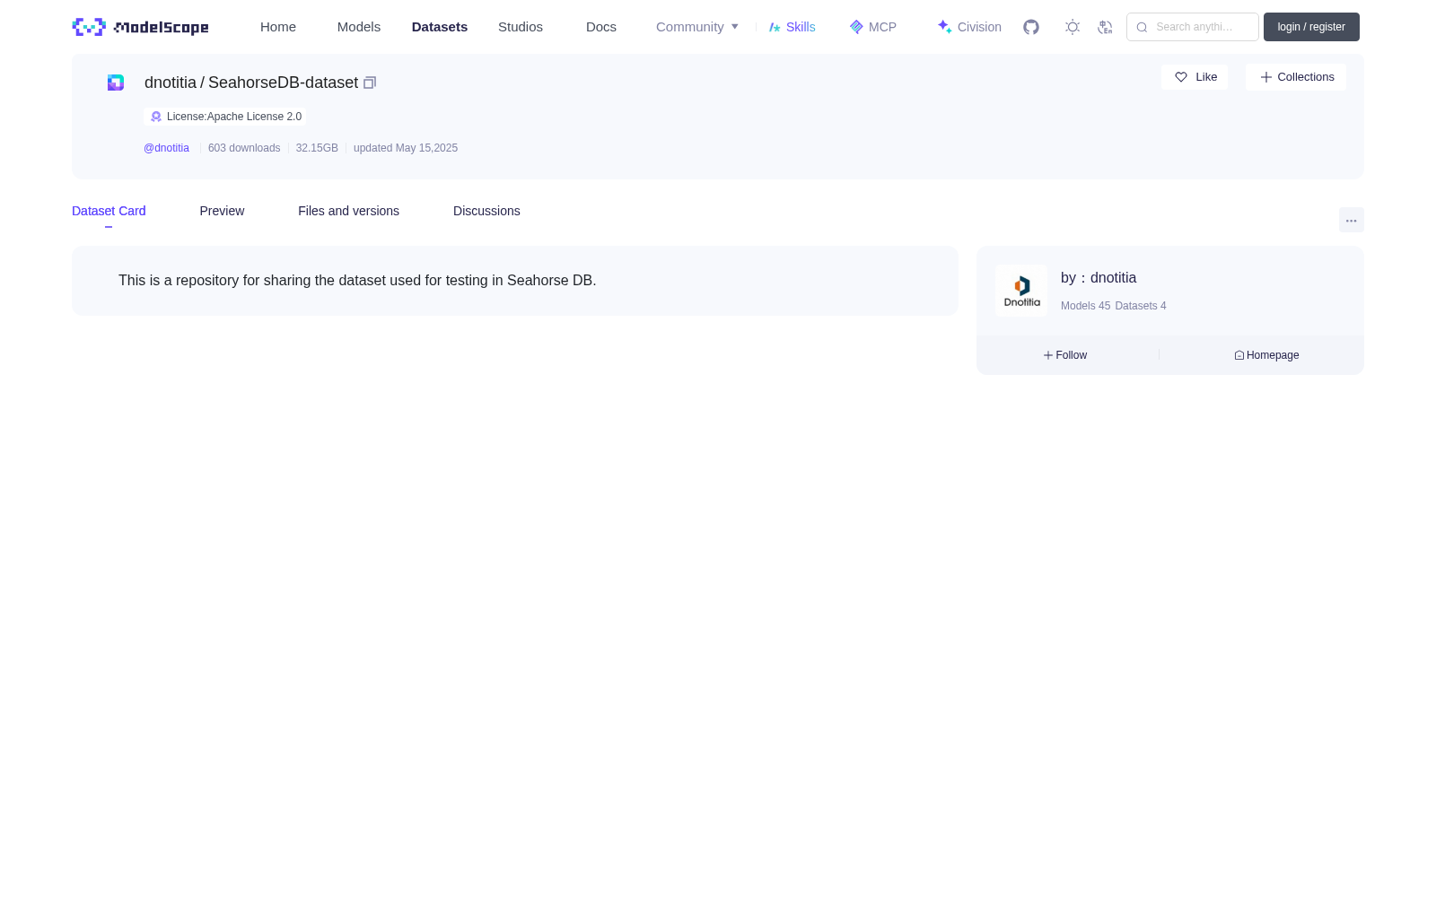Open dnotitia Homepage link
Viewport: 1436px width, 897px height.
coord(1266,355)
